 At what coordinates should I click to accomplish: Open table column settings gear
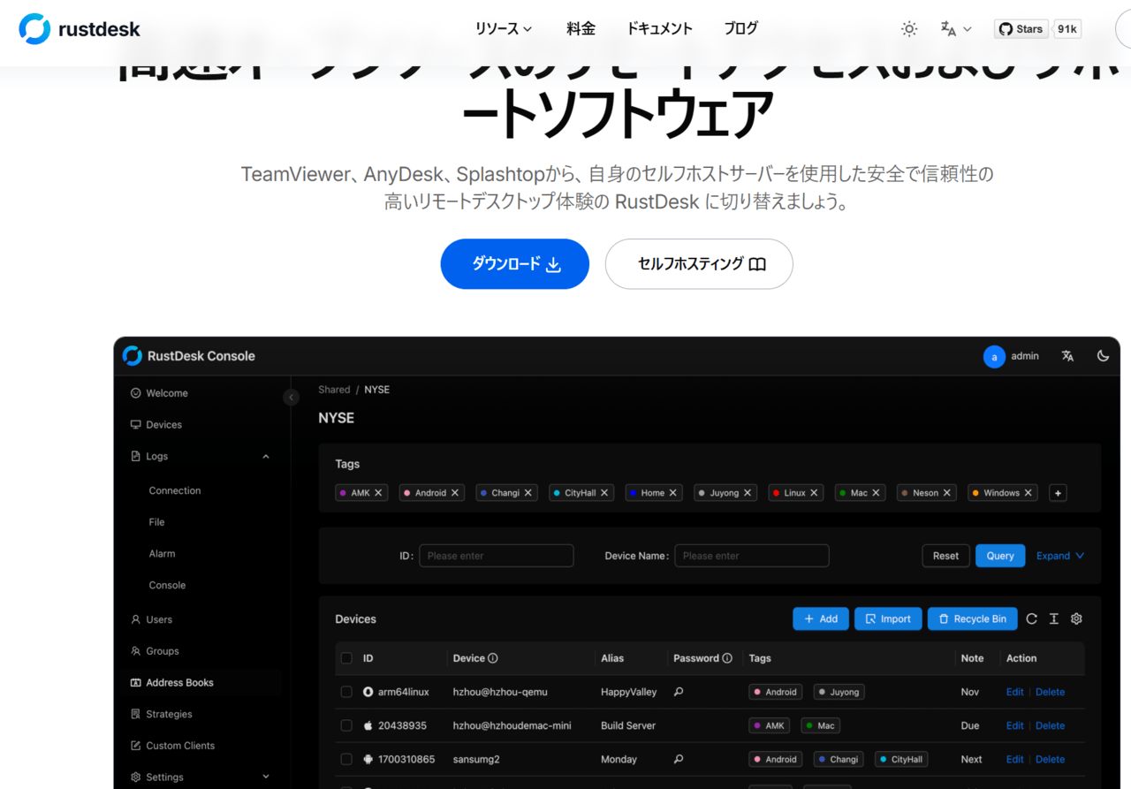point(1076,618)
